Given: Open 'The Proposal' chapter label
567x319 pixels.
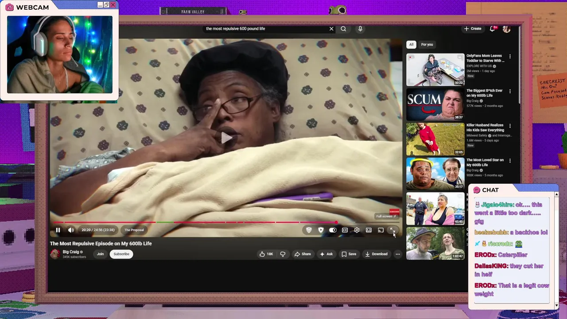Looking at the screenshot, I should click(134, 230).
